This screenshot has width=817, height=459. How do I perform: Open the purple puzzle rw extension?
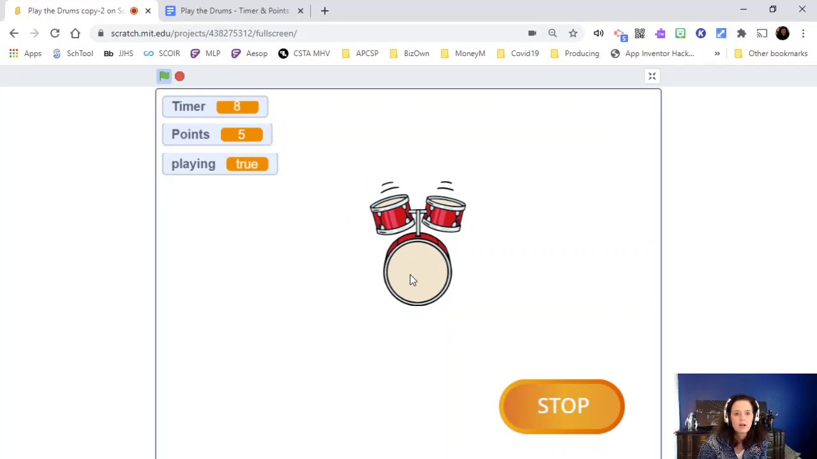(x=660, y=33)
